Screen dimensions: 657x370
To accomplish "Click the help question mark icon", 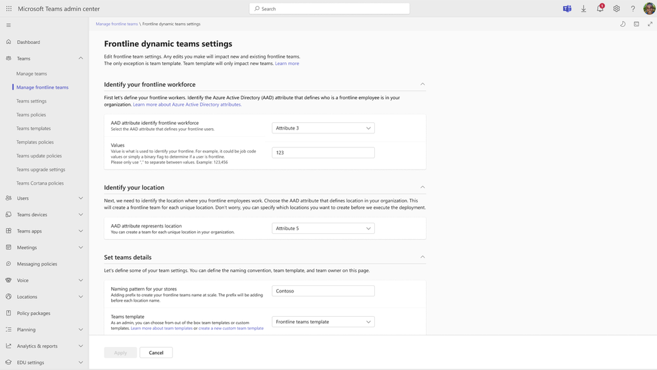I will pyautogui.click(x=633, y=9).
